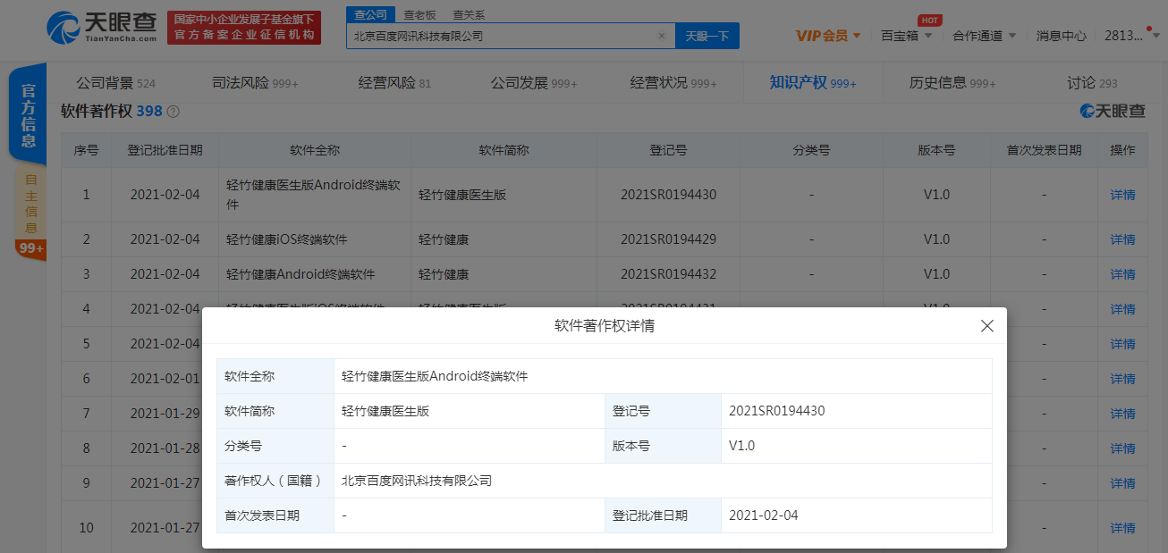Click registration number 2021SR0194429 in table
This screenshot has height=553, width=1168.
pyautogui.click(x=668, y=239)
